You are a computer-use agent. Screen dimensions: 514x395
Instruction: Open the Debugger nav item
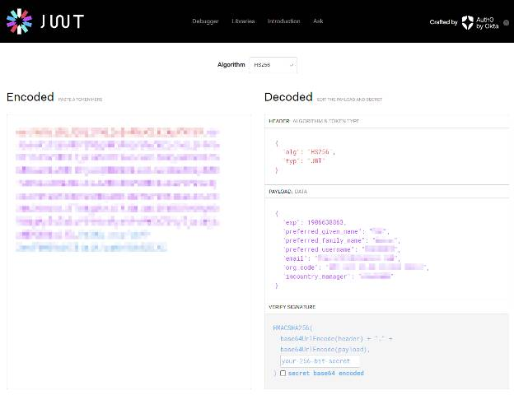pyautogui.click(x=205, y=21)
